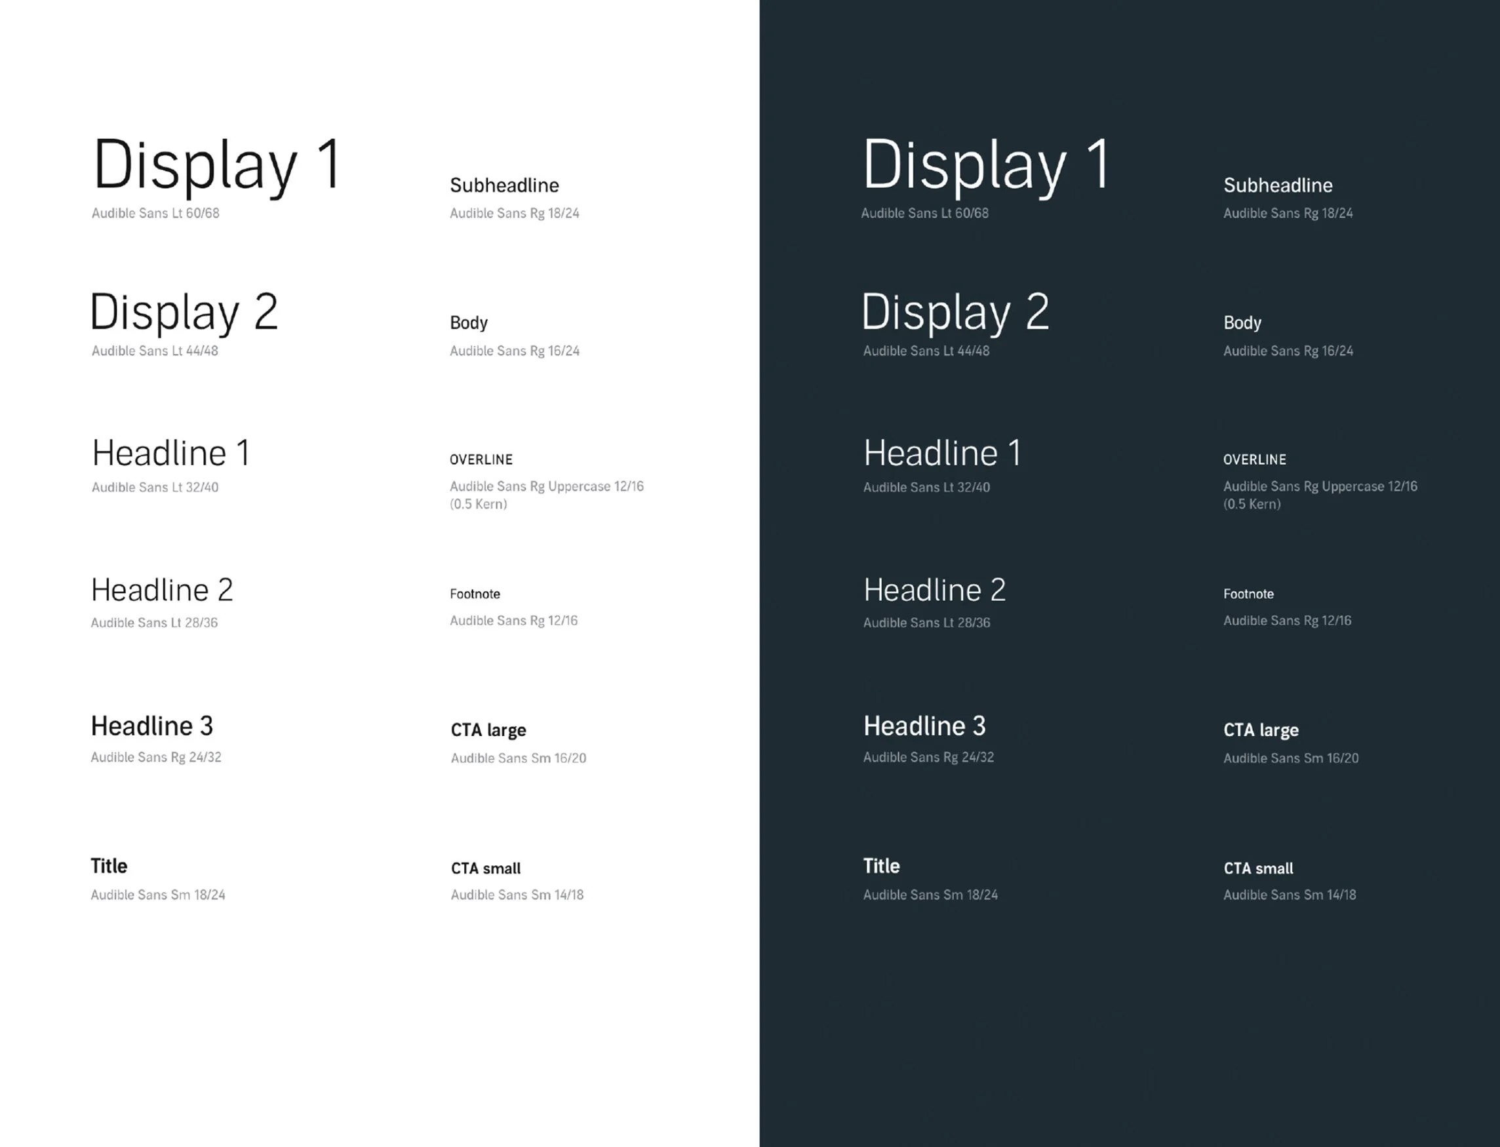The height and width of the screenshot is (1147, 1500).
Task: Select 'Audible Sans Rg 24/32' on the dark panel
Action: coord(928,757)
